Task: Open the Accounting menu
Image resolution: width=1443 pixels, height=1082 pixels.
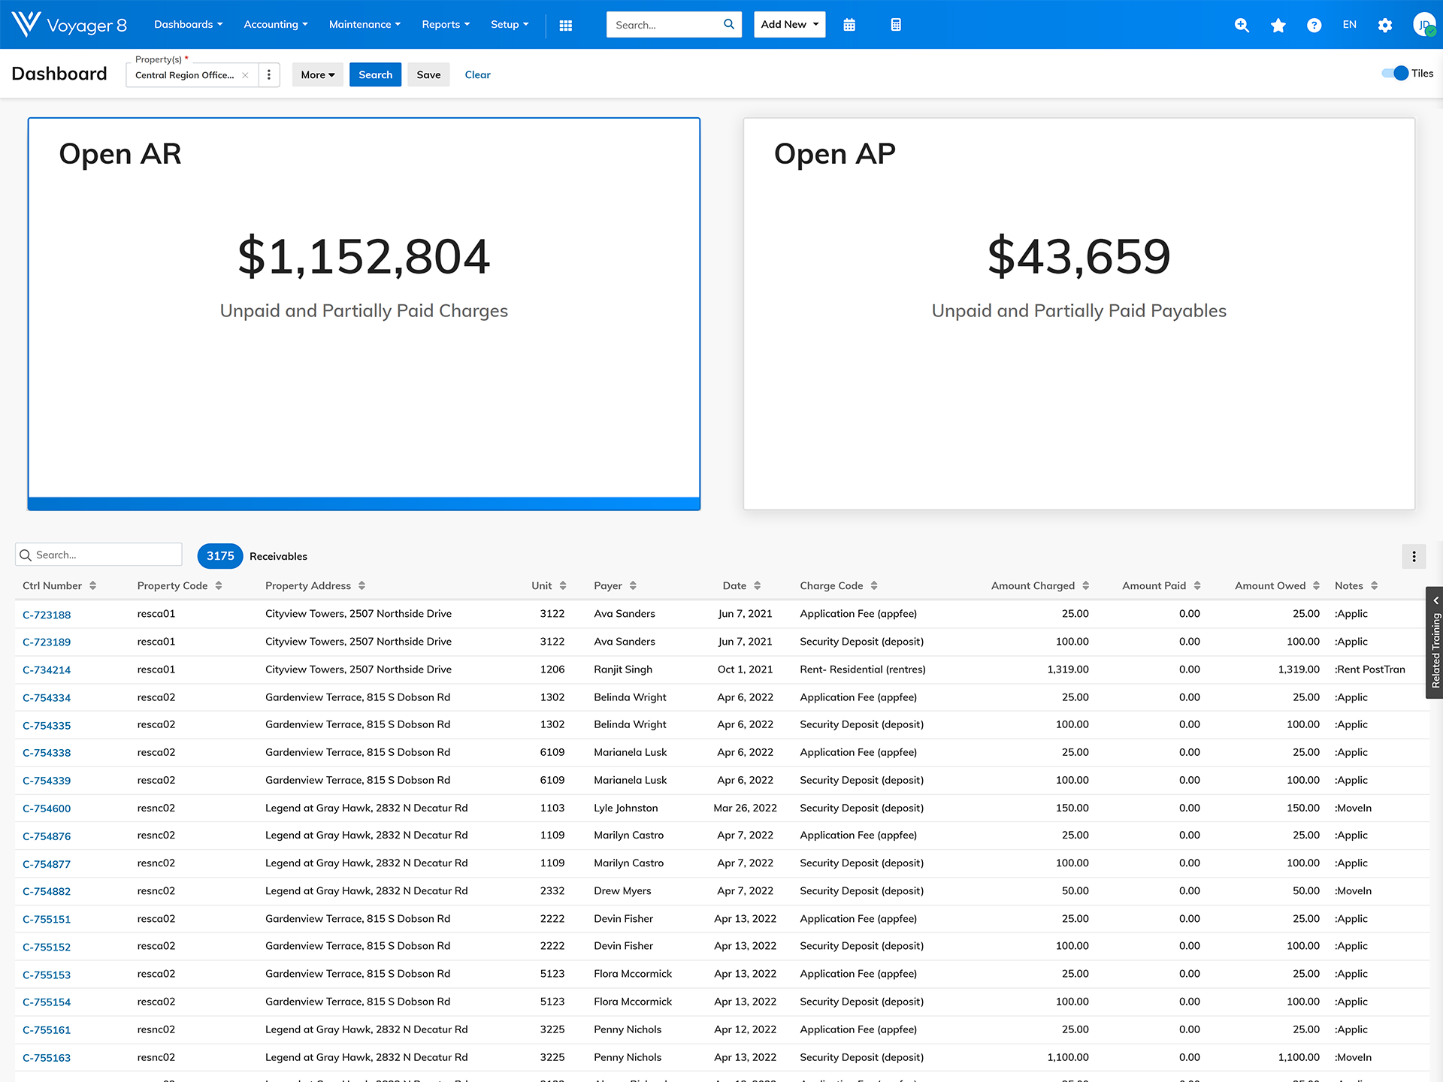Action: click(x=275, y=25)
